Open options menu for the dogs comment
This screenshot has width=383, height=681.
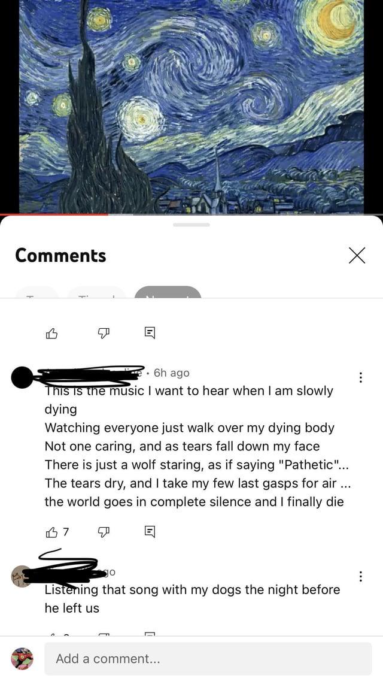click(x=360, y=576)
